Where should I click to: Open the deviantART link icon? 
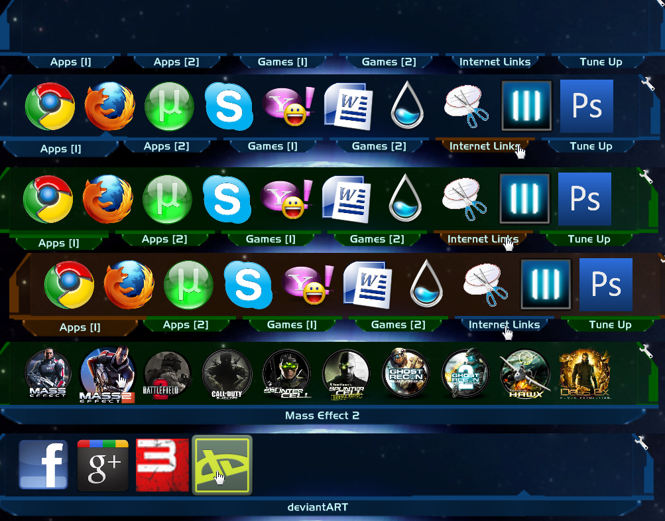[222, 465]
